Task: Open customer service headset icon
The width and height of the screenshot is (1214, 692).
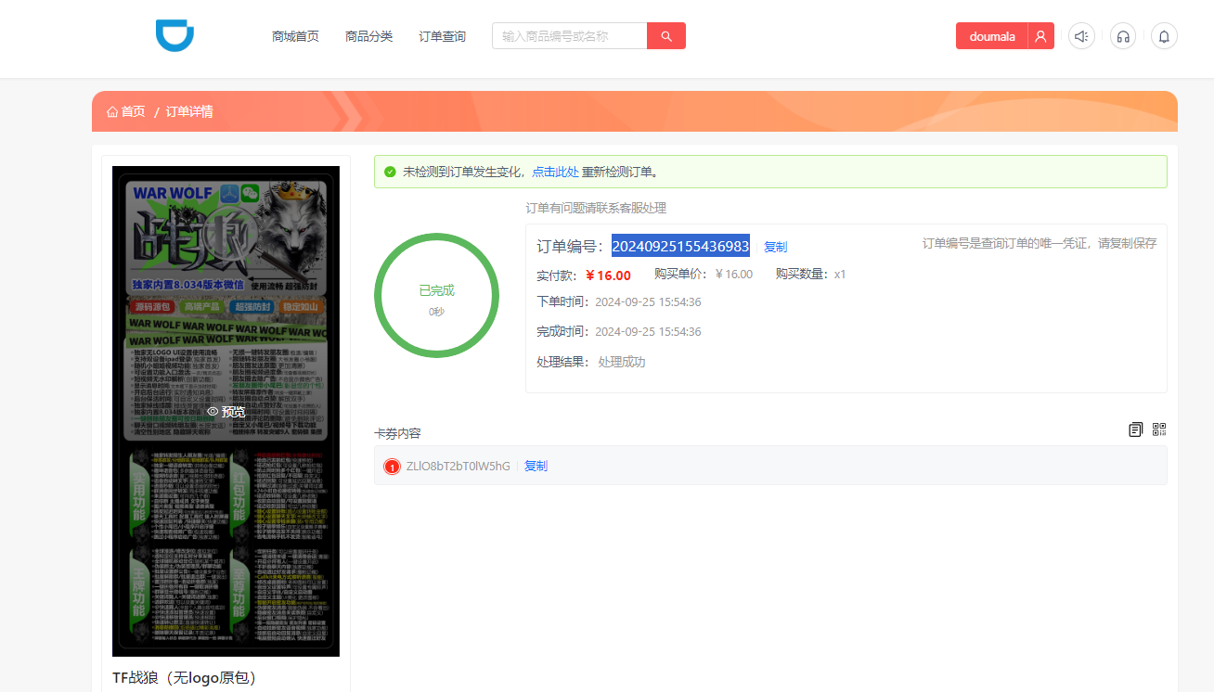Action: click(x=1123, y=36)
